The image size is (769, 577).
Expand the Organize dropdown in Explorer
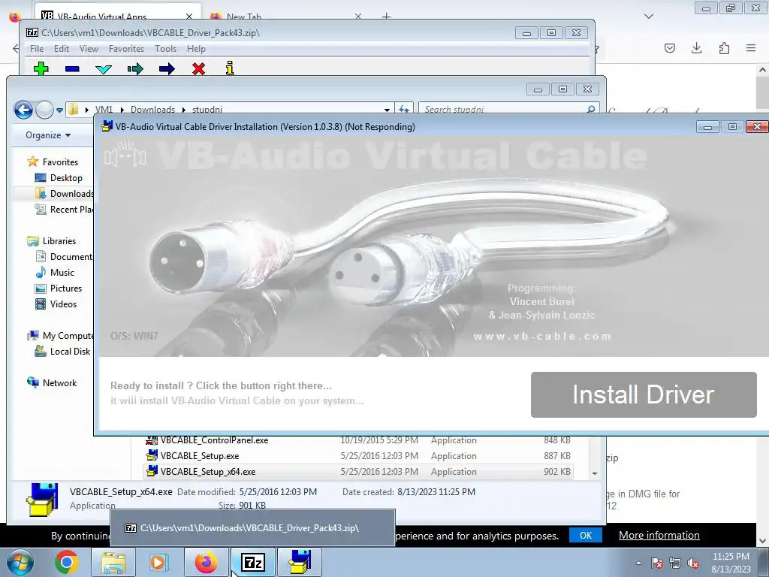tap(48, 135)
